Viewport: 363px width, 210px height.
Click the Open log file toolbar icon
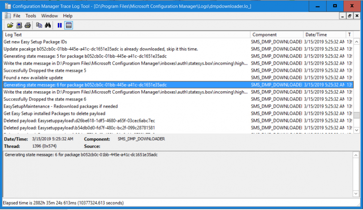pyautogui.click(x=10, y=25)
